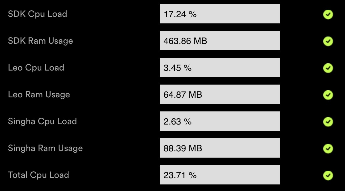Select the Leo Cpu Load label
345x191 pixels.
[x=36, y=68]
